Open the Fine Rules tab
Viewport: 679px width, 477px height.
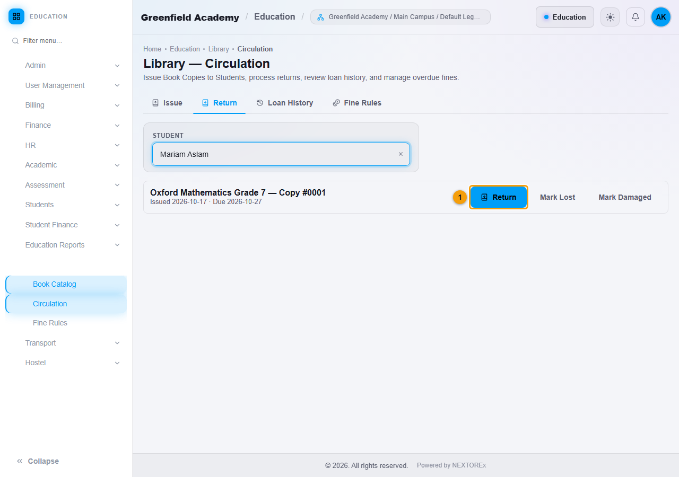357,103
